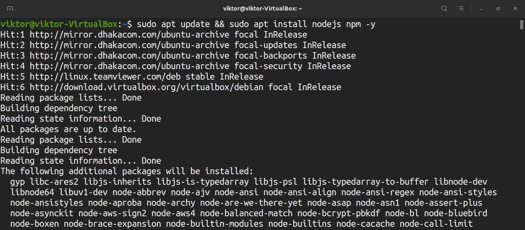Minimize the terminal window
525x230 pixels.
pos(481,8)
